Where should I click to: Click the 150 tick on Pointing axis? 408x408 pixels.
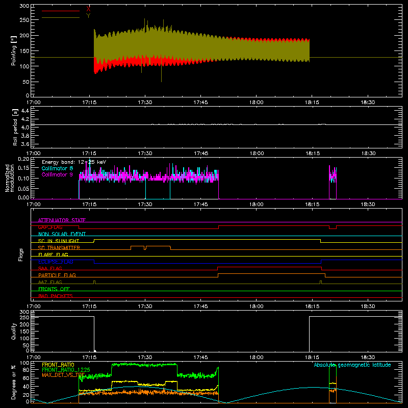coord(24,51)
